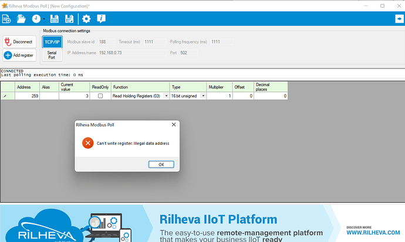Open recent files clock icon
The height and width of the screenshot is (242, 405).
tap(36, 19)
